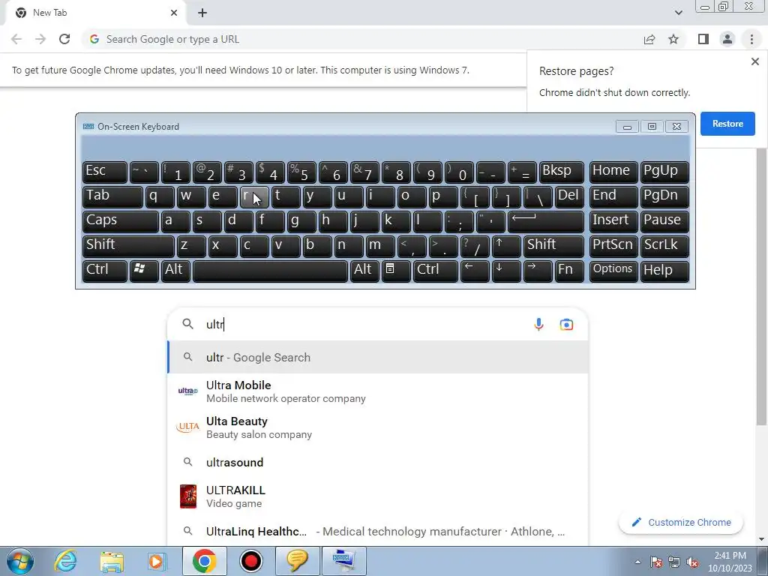Pick the ULTRAKILL video game suggestion
768x576 pixels.
(x=377, y=496)
